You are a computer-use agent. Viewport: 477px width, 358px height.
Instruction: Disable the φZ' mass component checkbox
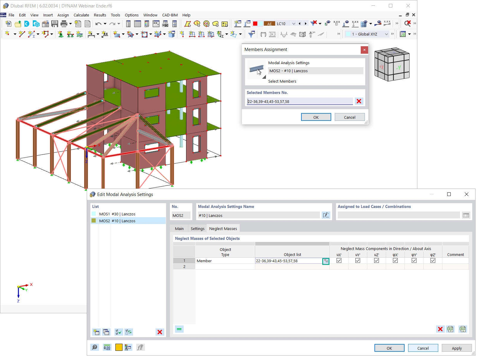click(433, 260)
